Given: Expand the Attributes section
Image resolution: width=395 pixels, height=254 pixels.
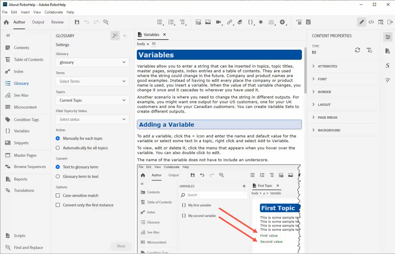Looking at the screenshot, I should (x=343, y=66).
